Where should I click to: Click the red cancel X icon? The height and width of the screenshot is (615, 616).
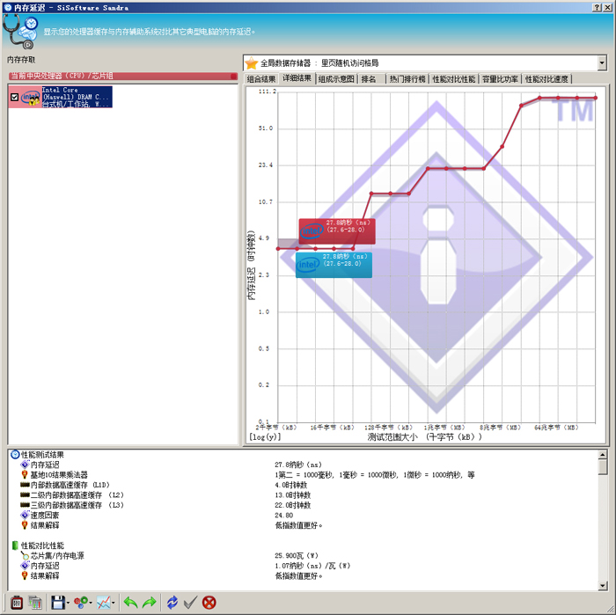tap(209, 603)
